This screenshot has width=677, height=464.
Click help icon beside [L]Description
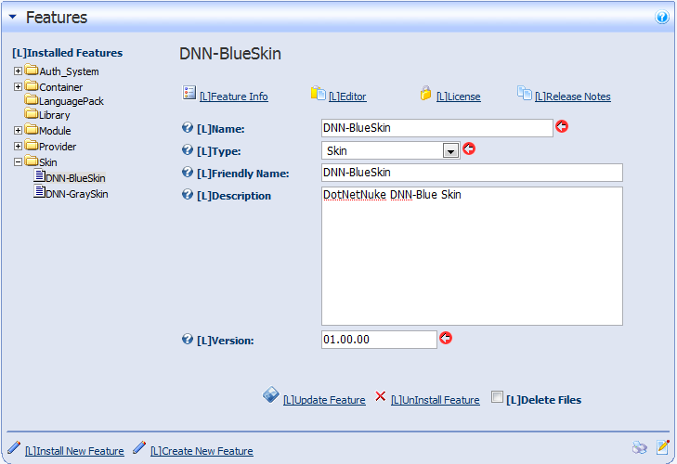(x=188, y=194)
